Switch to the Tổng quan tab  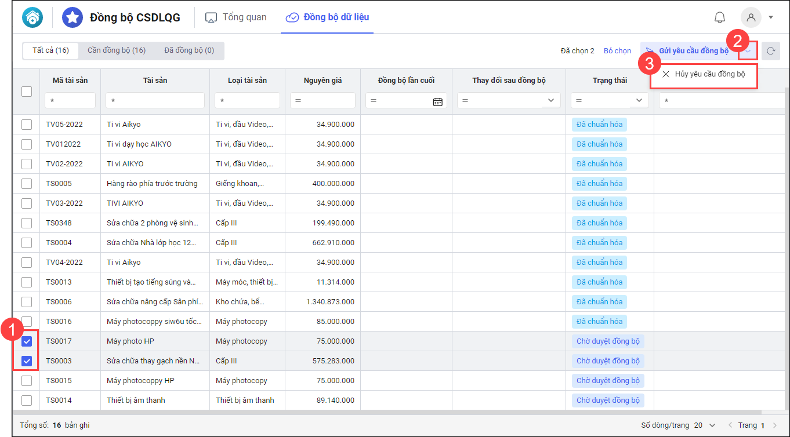[x=236, y=17]
